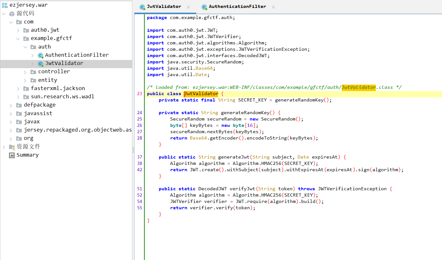Screen dimensions: 442x260
Task: Click the Summary icon in tree
Action: click(12, 155)
